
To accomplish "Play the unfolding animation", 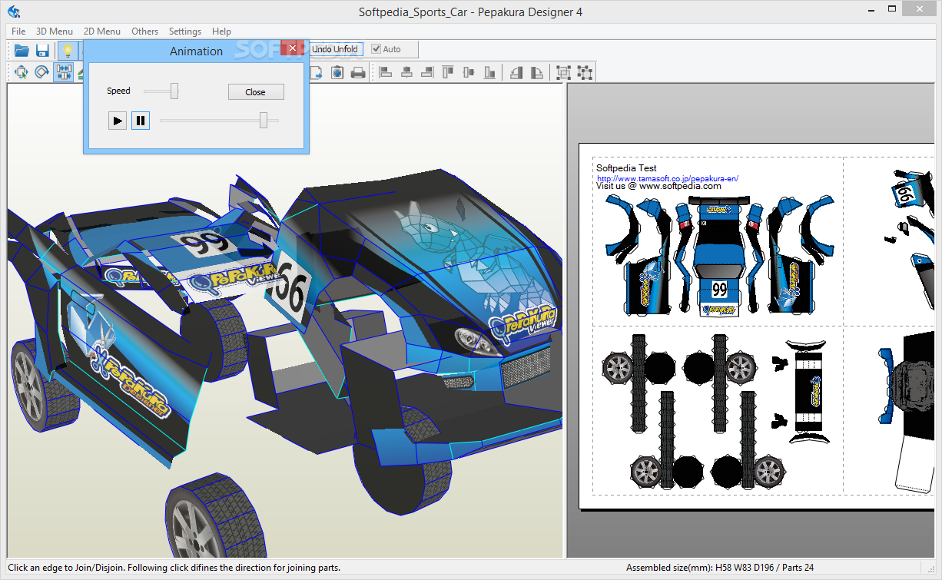I will [117, 121].
